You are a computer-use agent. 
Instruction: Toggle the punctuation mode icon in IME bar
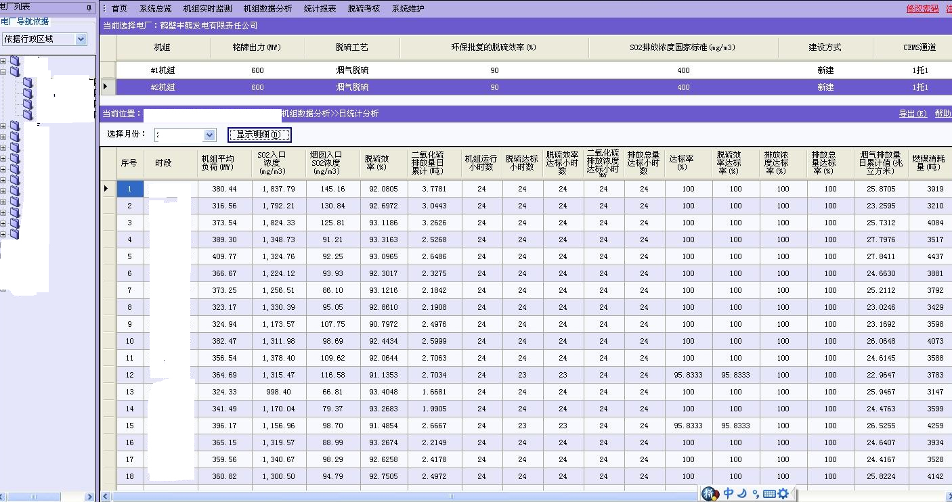[755, 495]
